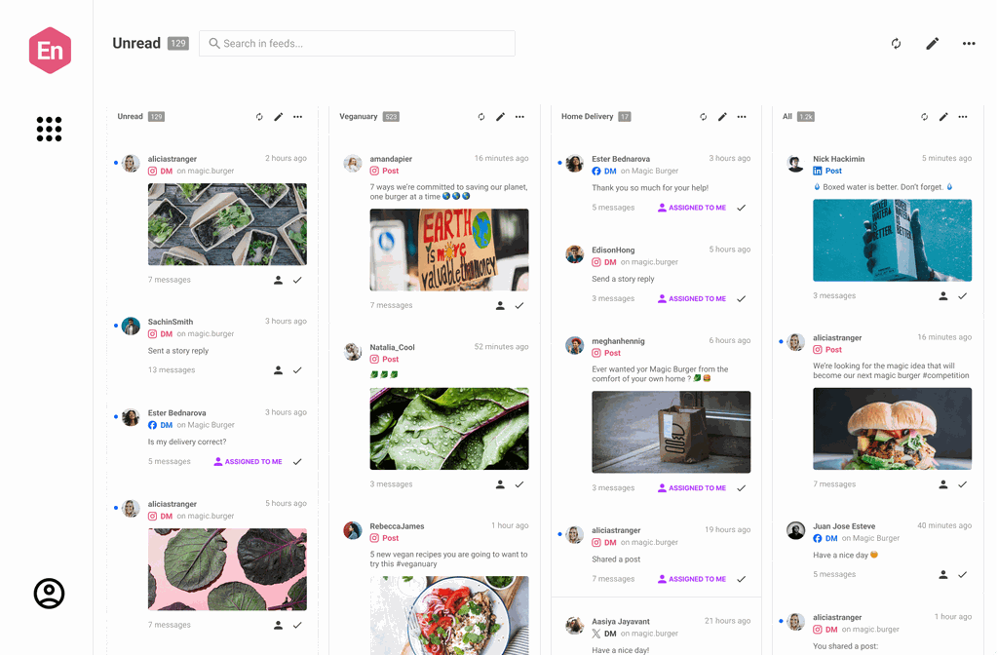
Task: Open the user profile icon in sidebar
Action: pos(49,594)
